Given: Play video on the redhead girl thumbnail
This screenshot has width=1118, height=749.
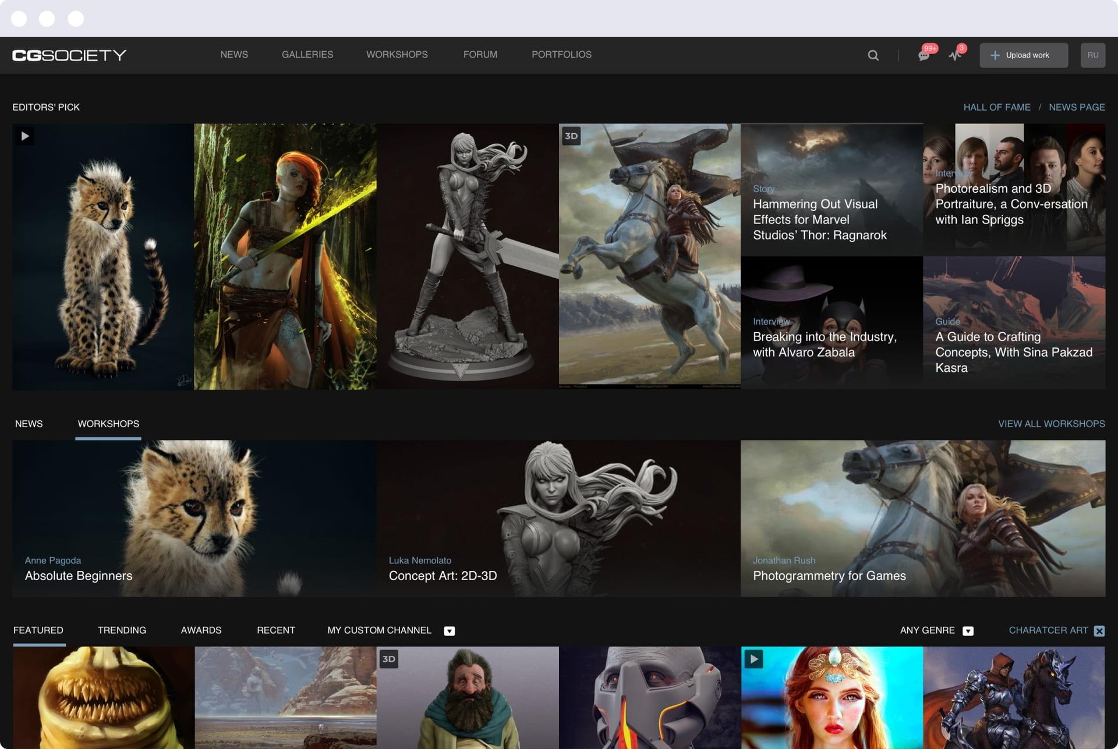Looking at the screenshot, I should (753, 659).
